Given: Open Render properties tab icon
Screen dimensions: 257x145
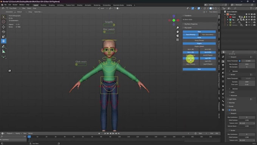Looking at the screenshot, I should [223, 61].
